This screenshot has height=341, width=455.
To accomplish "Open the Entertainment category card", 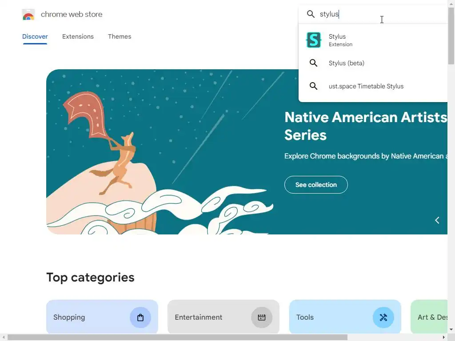I will click(x=224, y=317).
